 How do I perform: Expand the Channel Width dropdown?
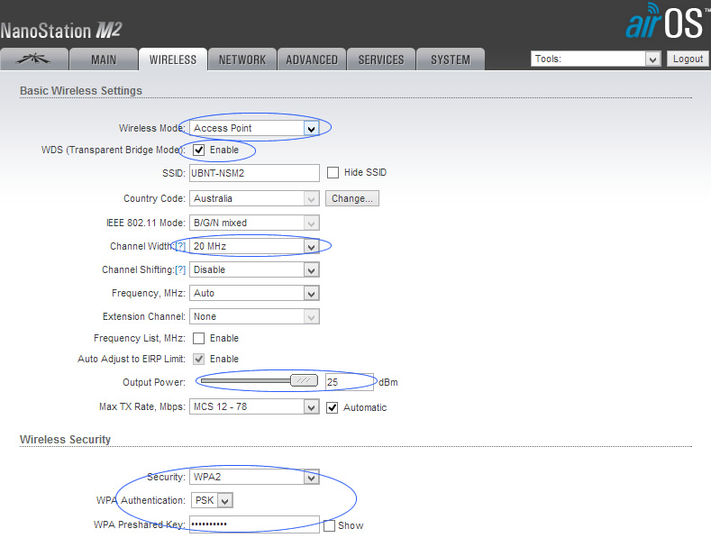click(x=254, y=246)
